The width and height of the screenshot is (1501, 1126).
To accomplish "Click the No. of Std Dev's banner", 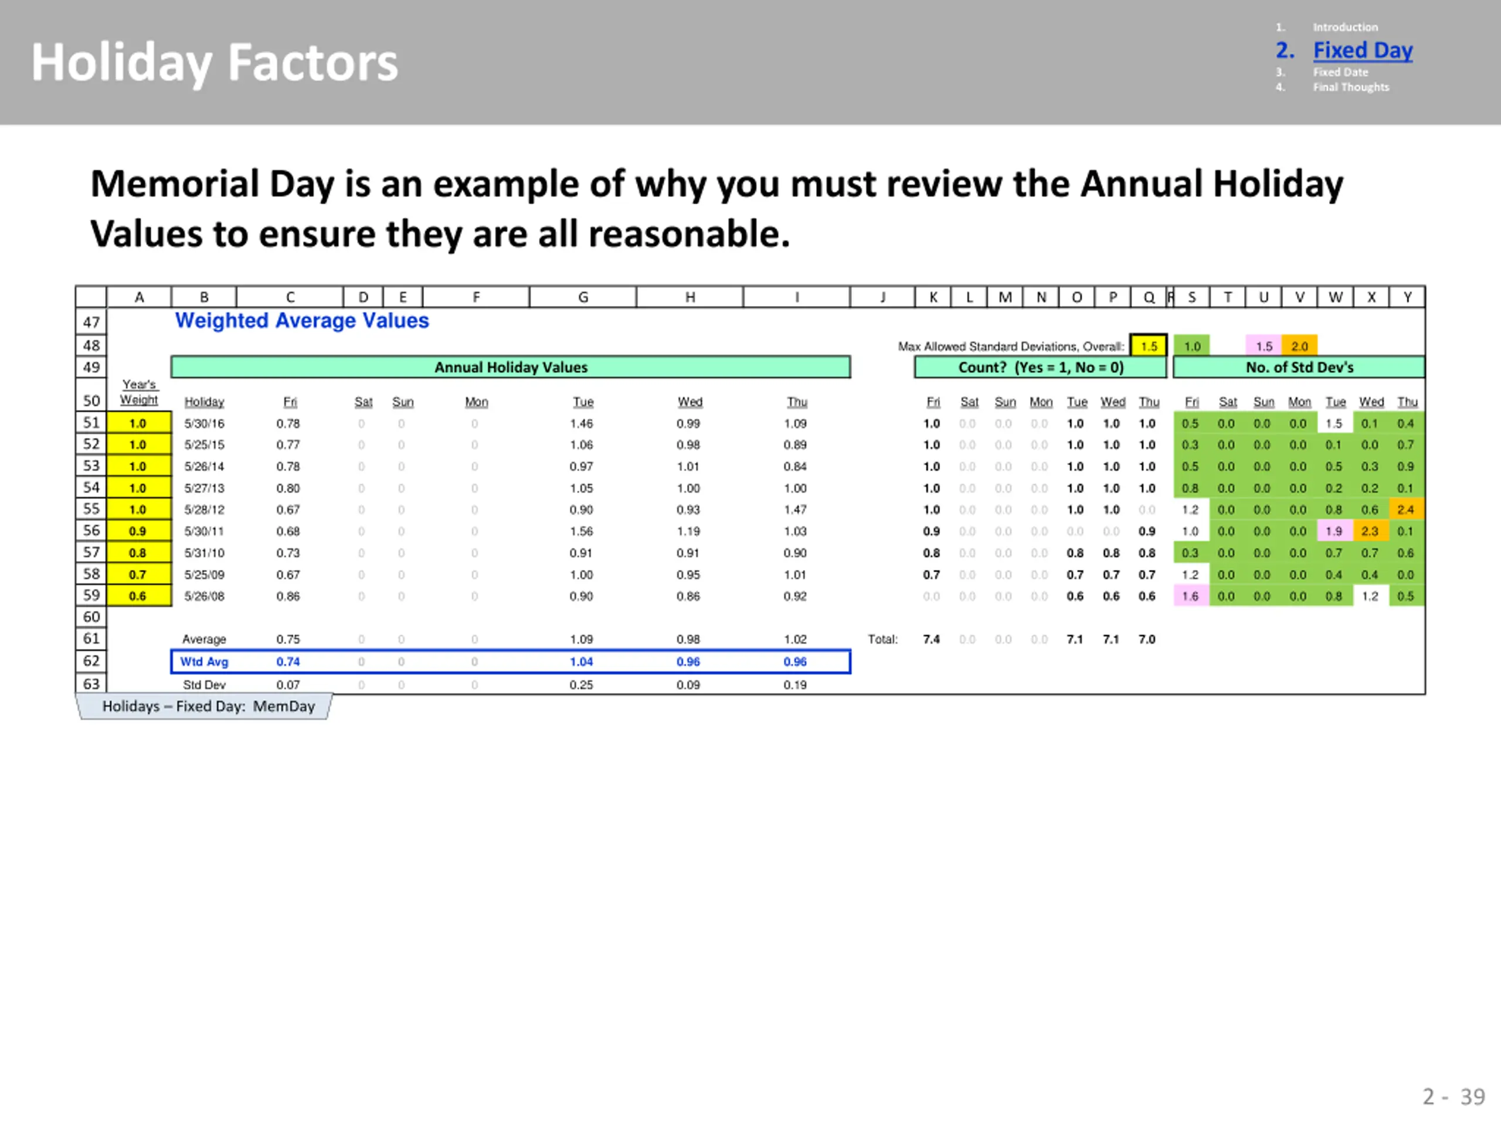I will coord(1299,367).
